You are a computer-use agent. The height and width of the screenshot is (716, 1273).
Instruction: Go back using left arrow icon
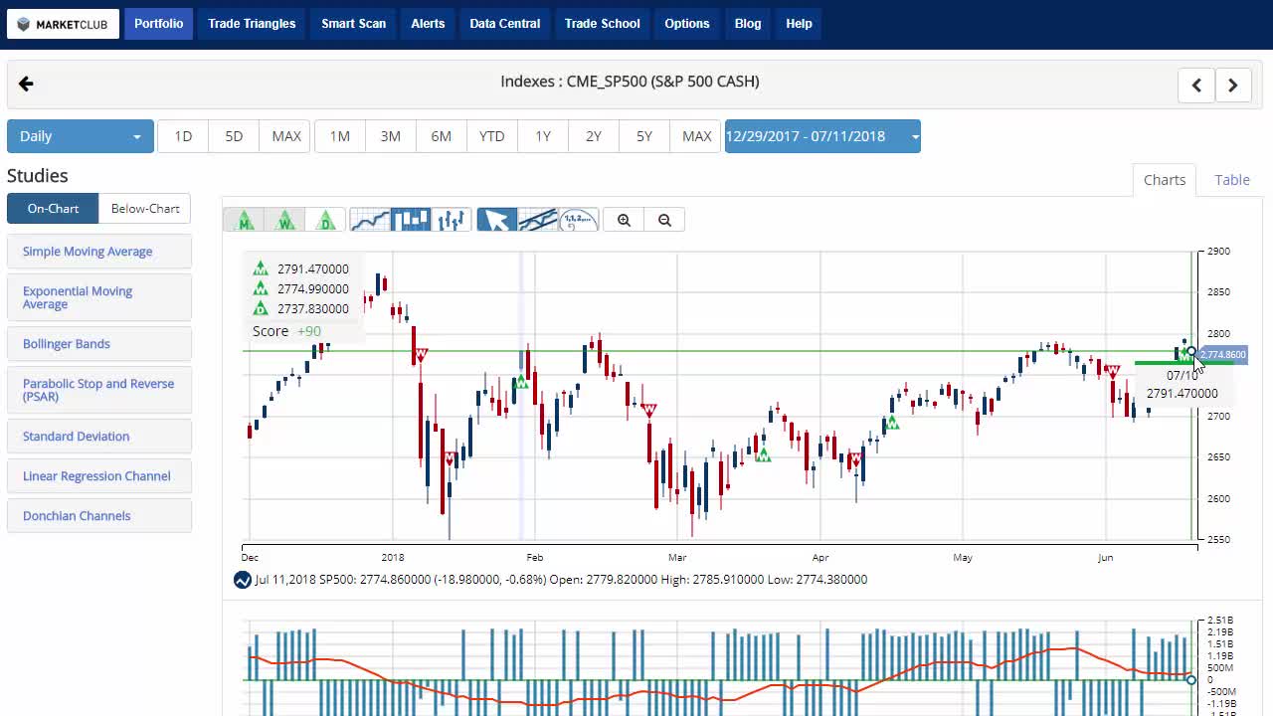coord(26,85)
